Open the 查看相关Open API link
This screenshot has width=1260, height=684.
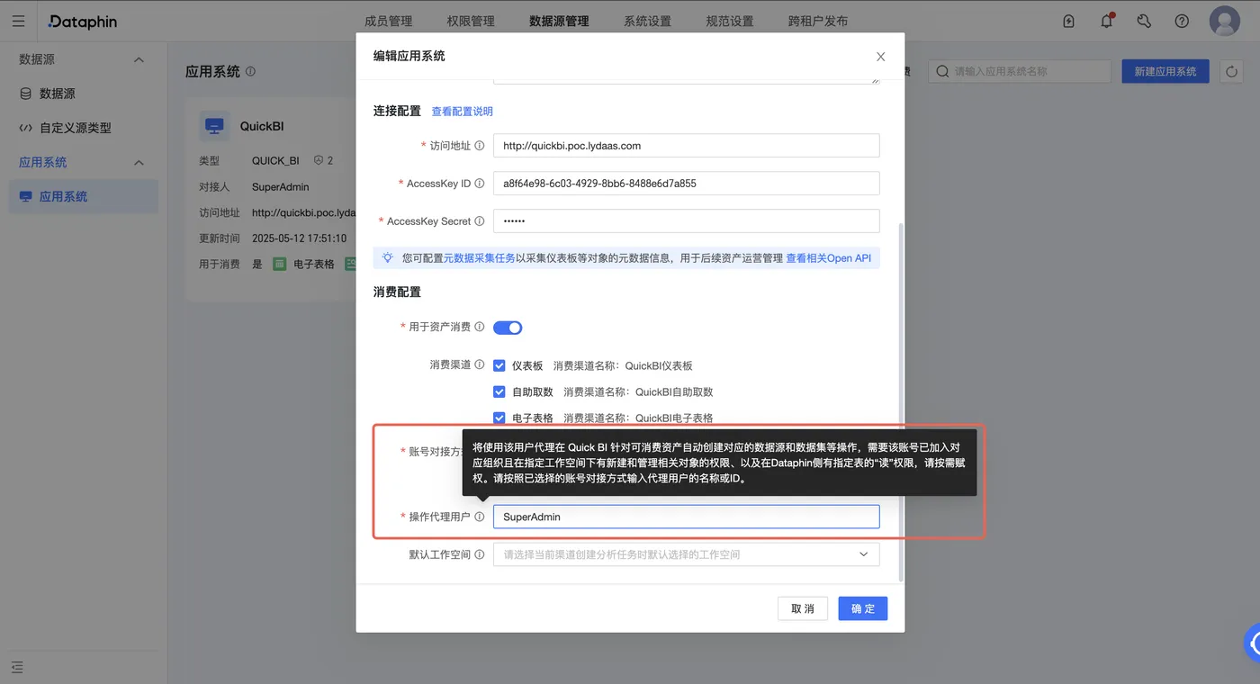829,258
